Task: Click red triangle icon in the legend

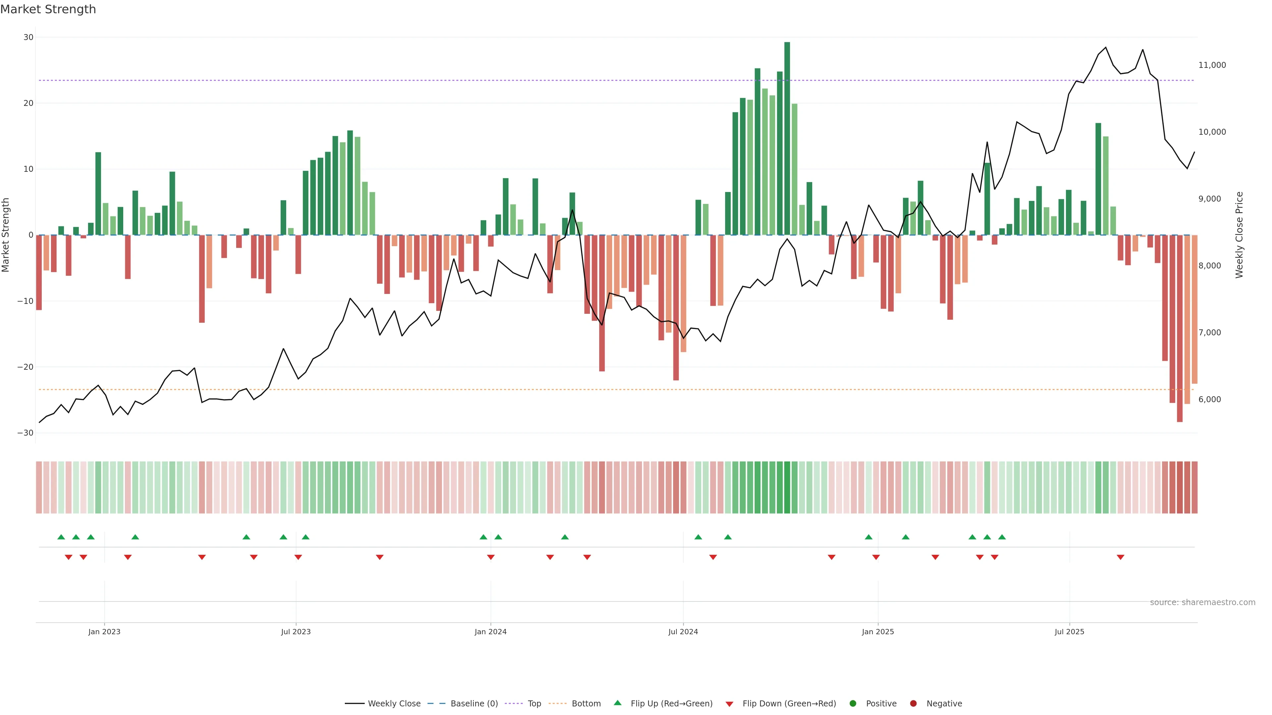Action: point(729,704)
